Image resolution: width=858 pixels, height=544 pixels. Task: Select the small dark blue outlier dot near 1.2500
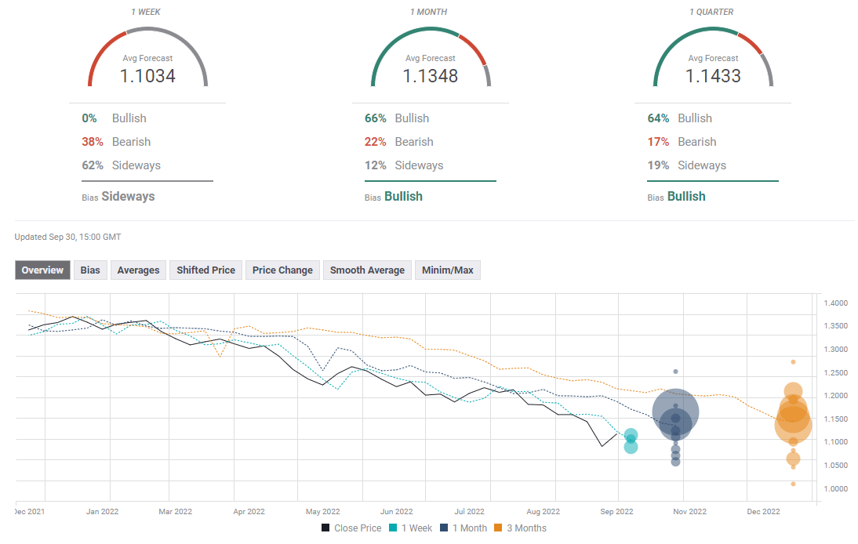(675, 372)
